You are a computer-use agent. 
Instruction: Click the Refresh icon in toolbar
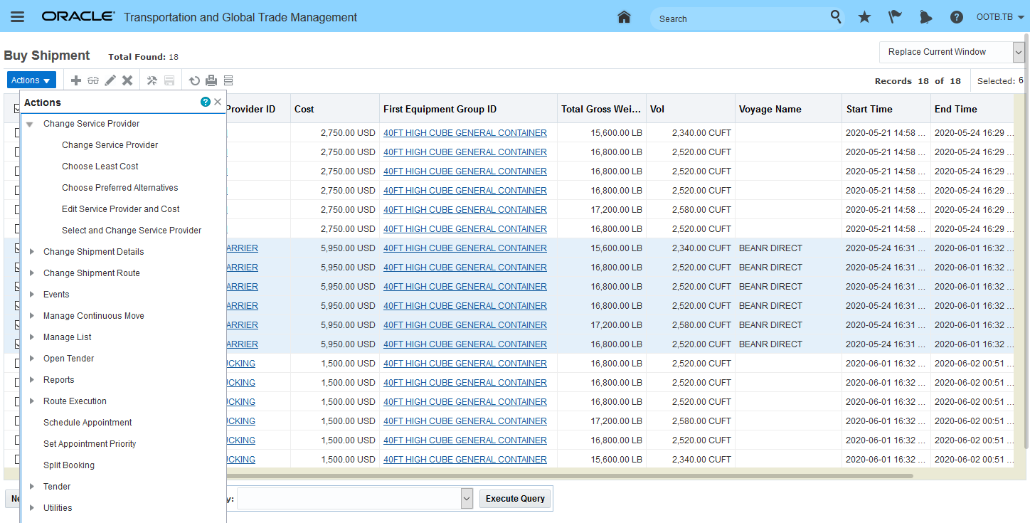tap(194, 80)
